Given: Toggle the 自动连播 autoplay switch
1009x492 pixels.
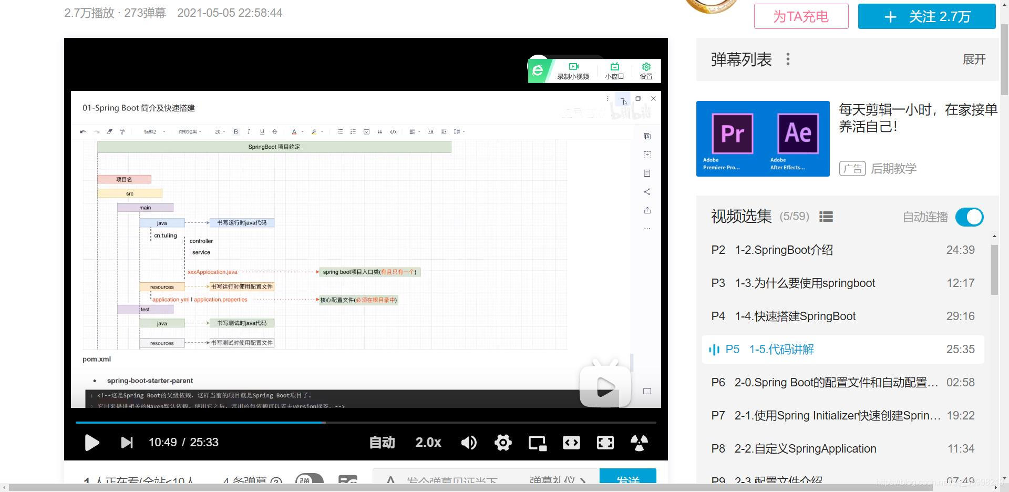Looking at the screenshot, I should (x=970, y=217).
